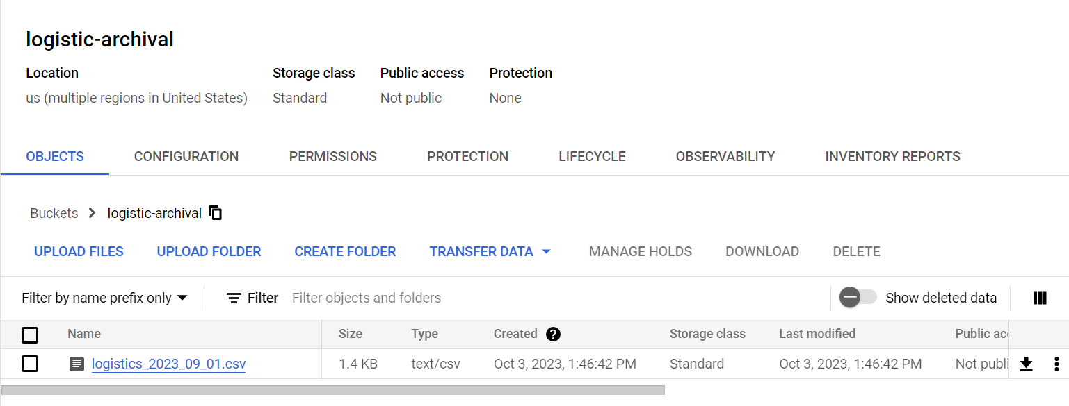This screenshot has width=1069, height=406.
Task: Click the file type icon next to the csv name
Action: pos(77,363)
